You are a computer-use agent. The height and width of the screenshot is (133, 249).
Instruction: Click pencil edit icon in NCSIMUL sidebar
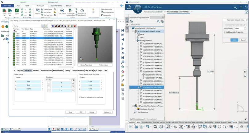point(122,80)
